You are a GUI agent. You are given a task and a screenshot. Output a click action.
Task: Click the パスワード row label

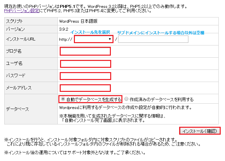tap(16, 75)
